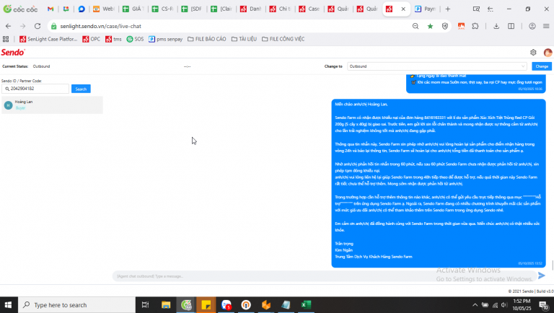554x313 pixels.
Task: Toggle the split view sidebar icon
Action: point(511,26)
